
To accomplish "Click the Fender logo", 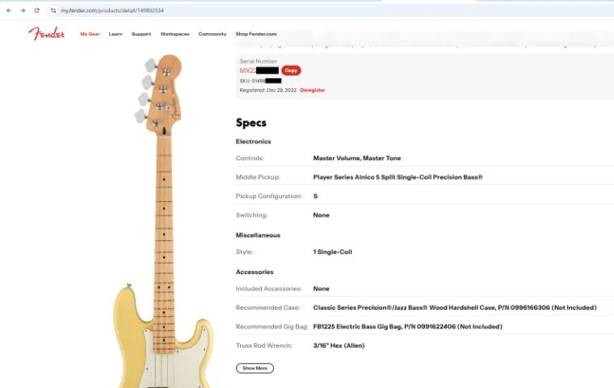I will click(x=47, y=34).
